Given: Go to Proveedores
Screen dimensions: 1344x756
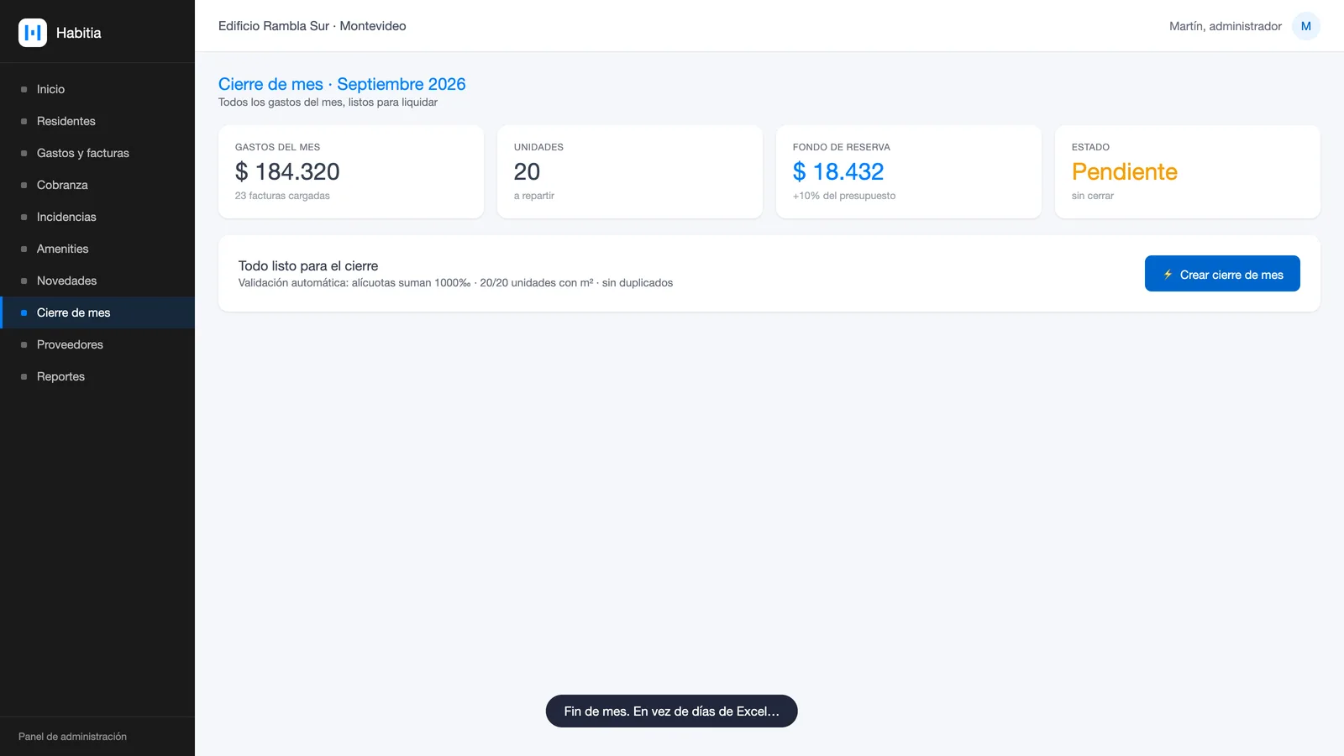Looking at the screenshot, I should click(97, 344).
